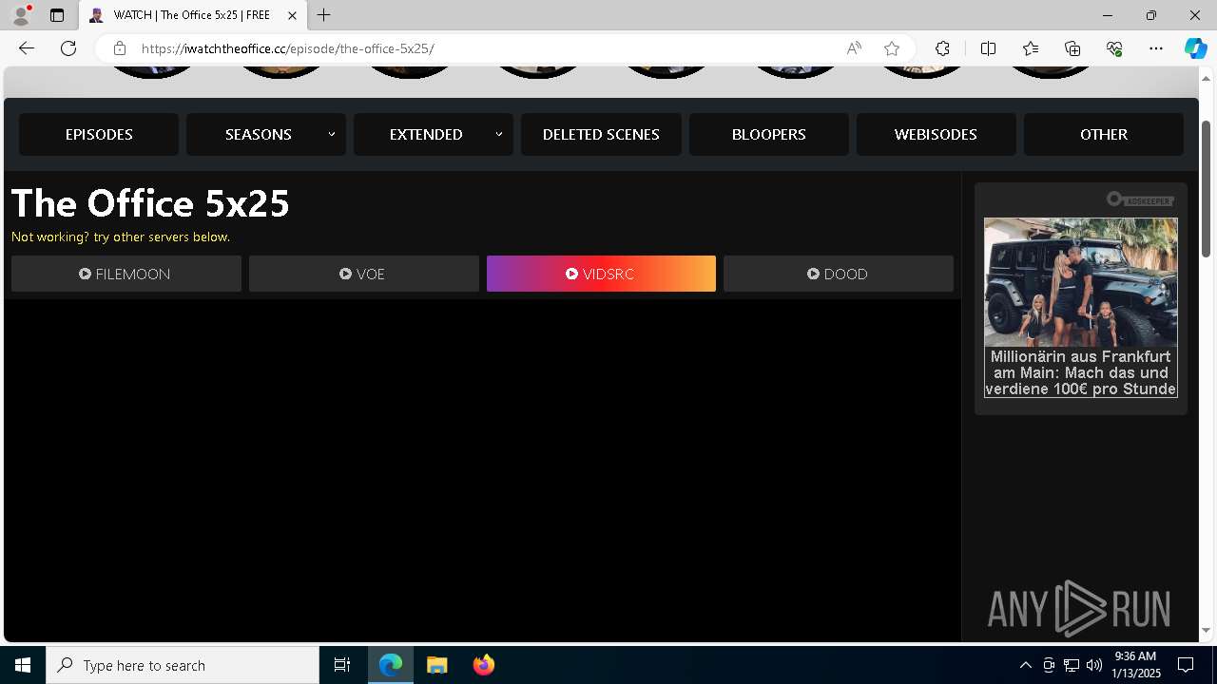Open Settings and more ellipsis menu

tap(1156, 48)
